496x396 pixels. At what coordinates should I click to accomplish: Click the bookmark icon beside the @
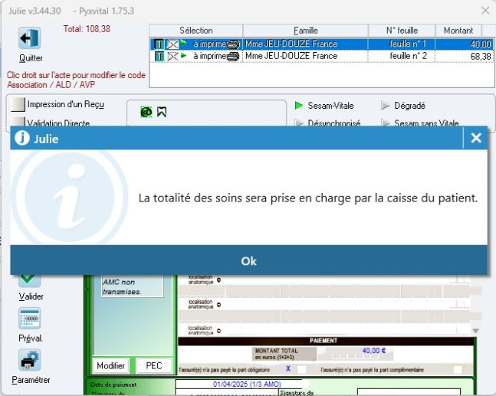(x=162, y=112)
